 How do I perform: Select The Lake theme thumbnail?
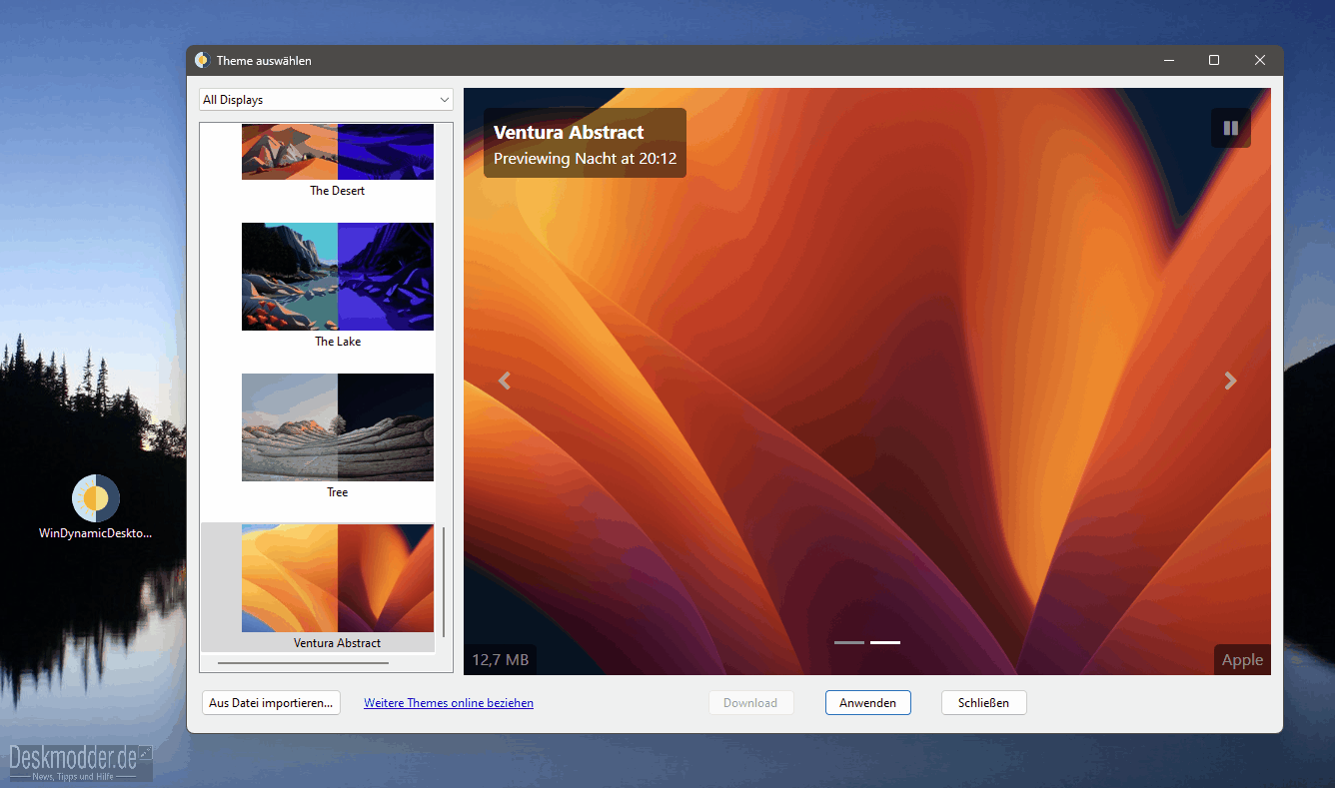pos(338,277)
